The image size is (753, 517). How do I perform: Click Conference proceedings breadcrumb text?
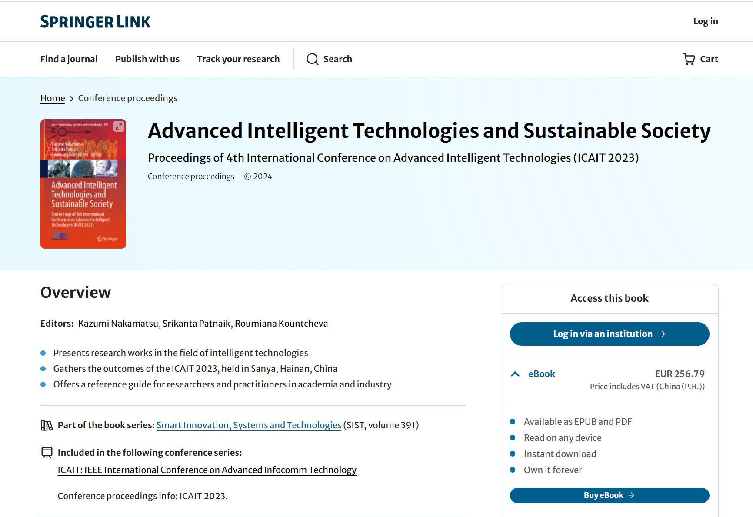pos(128,98)
